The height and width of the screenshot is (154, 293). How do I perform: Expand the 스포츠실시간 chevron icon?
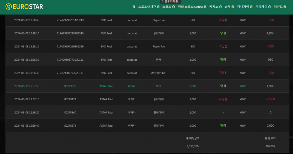click(x=158, y=7)
